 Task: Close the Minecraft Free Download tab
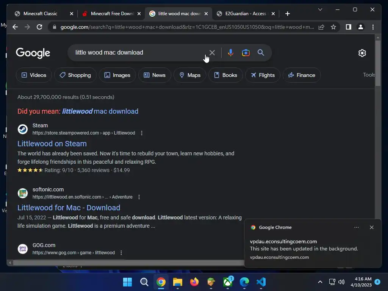pos(139,14)
